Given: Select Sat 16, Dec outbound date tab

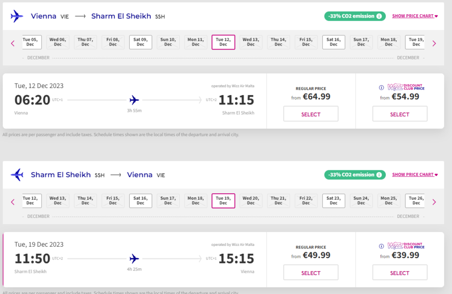Looking at the screenshot, I should pyautogui.click(x=333, y=42).
